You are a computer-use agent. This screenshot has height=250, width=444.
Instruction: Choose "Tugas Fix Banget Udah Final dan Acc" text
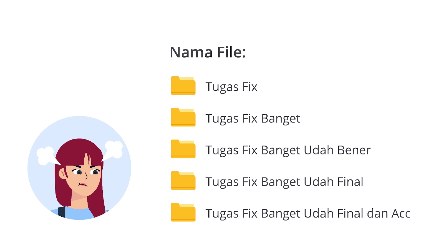coord(307,214)
